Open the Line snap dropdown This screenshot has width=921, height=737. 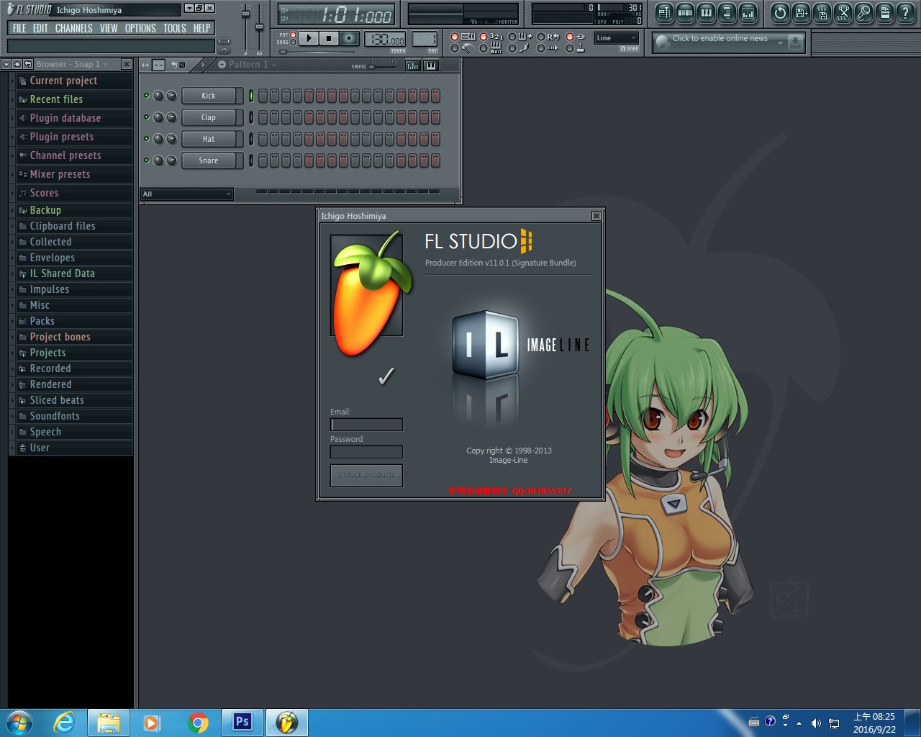coord(617,38)
